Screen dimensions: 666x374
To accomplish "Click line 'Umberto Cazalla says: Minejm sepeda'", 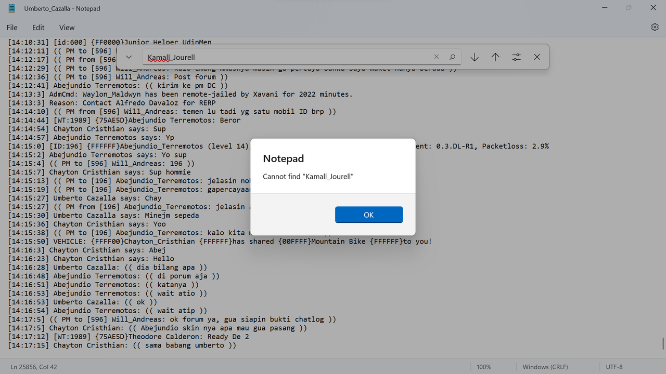I will pyautogui.click(x=103, y=215).
